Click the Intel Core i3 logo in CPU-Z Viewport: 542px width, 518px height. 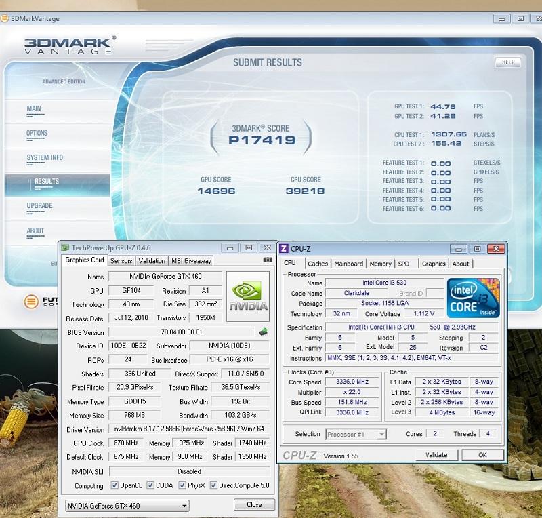473,298
